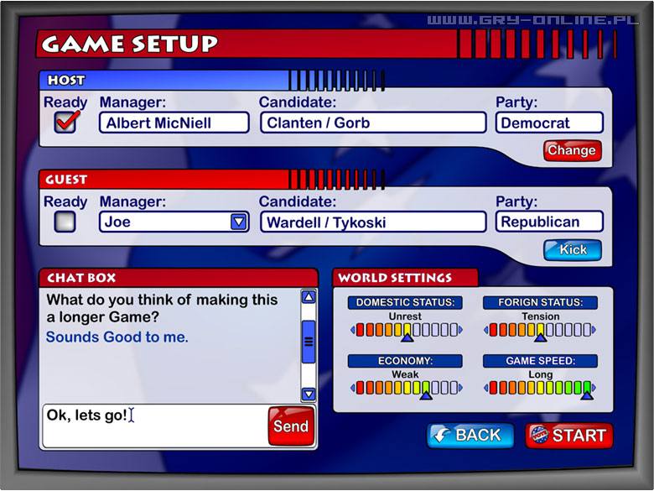
Task: Increase Economy with right arrow
Action: (462, 388)
